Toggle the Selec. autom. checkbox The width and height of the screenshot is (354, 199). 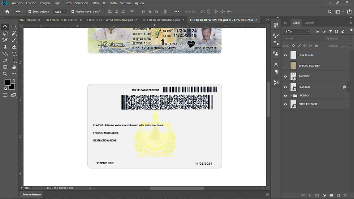pos(30,11)
